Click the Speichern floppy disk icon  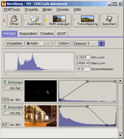click(109, 18)
